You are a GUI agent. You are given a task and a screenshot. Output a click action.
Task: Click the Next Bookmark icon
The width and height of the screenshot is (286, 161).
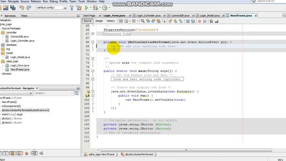[x=176, y=21]
